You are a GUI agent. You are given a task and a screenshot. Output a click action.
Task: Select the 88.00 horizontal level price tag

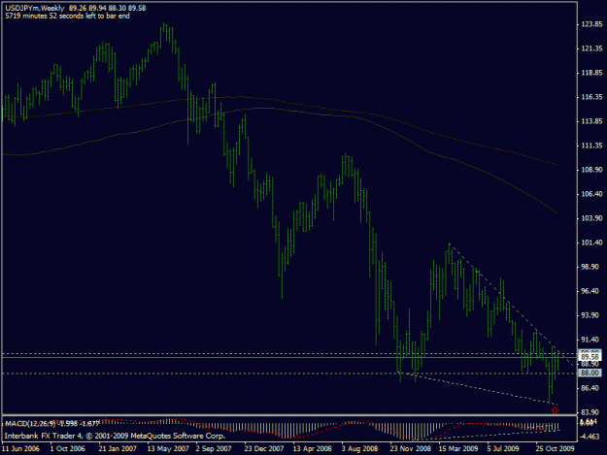590,374
